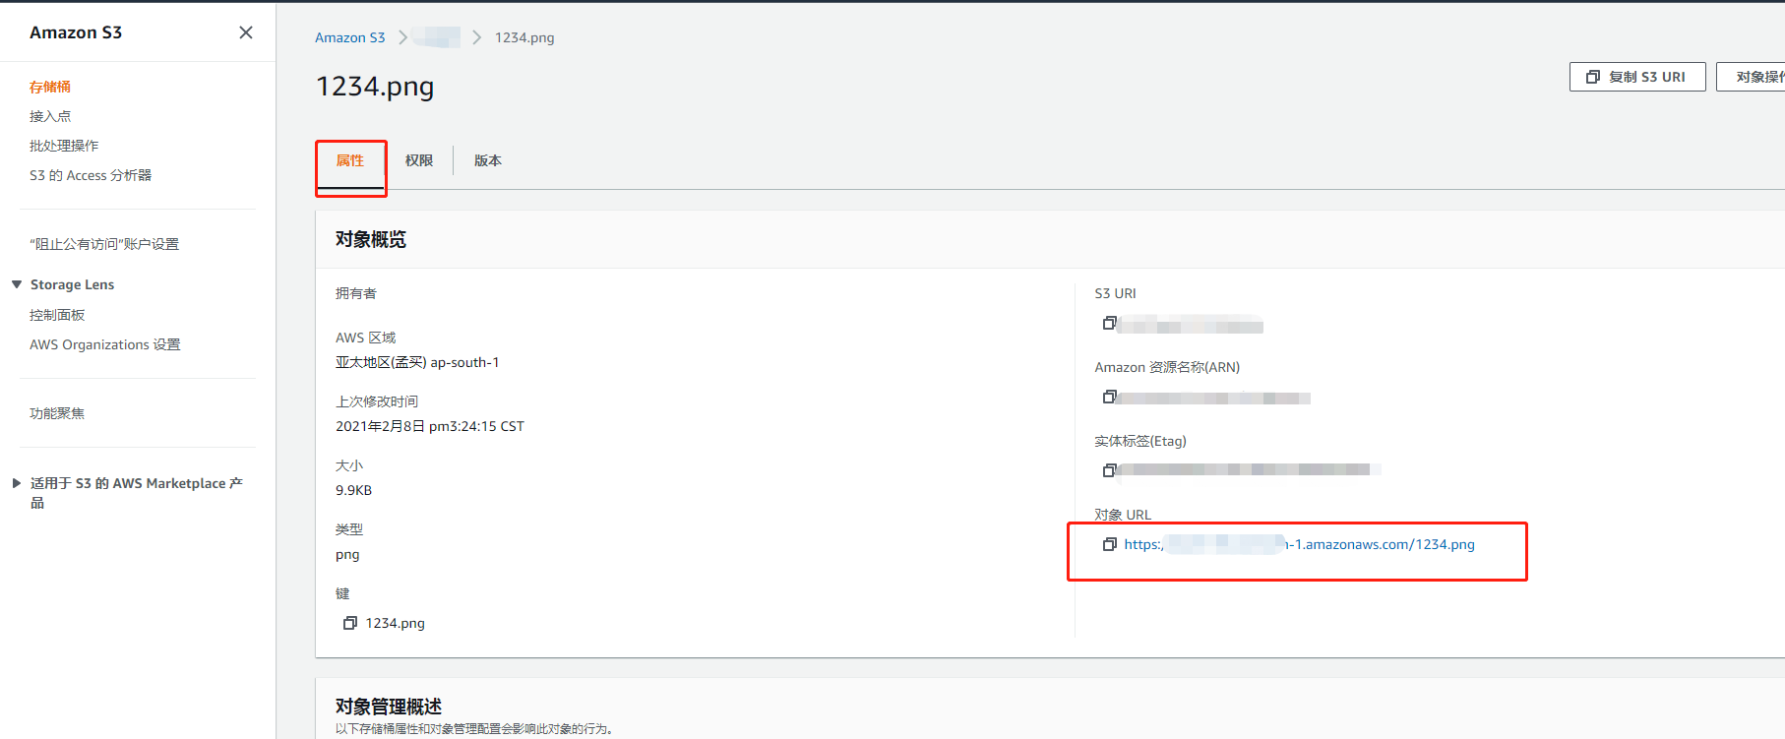Switch to the 属性 tab
The height and width of the screenshot is (739, 1785).
tap(350, 160)
